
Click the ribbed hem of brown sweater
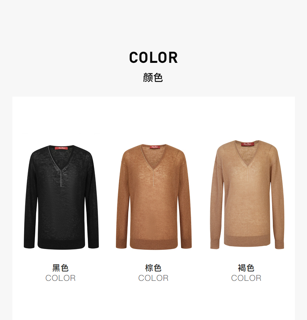click(153, 244)
